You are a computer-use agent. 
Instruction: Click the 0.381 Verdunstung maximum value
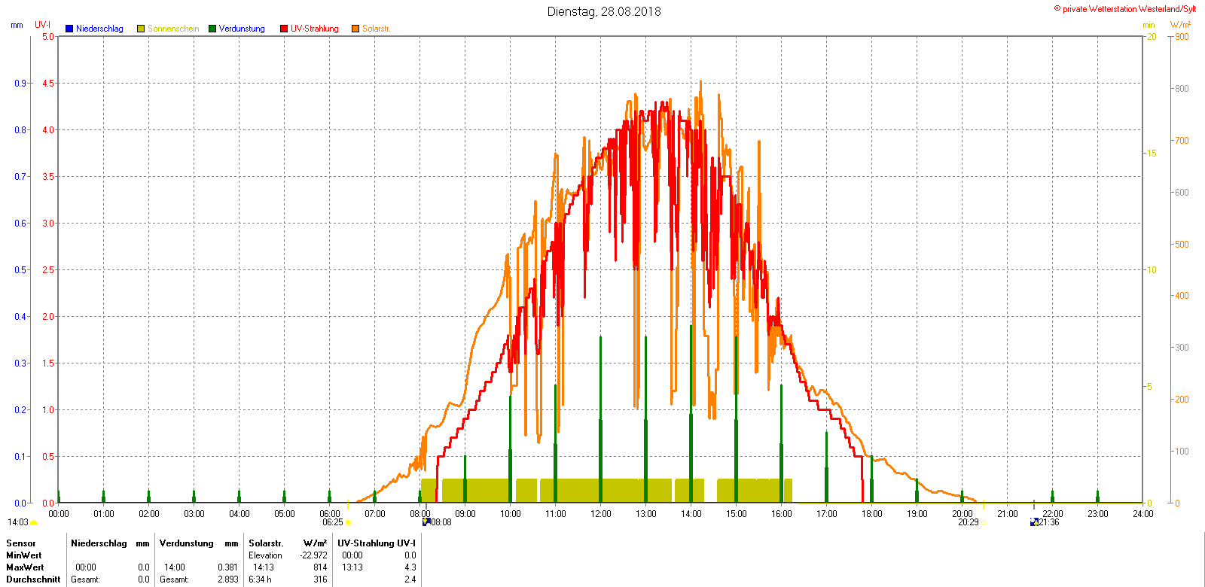pos(227,567)
